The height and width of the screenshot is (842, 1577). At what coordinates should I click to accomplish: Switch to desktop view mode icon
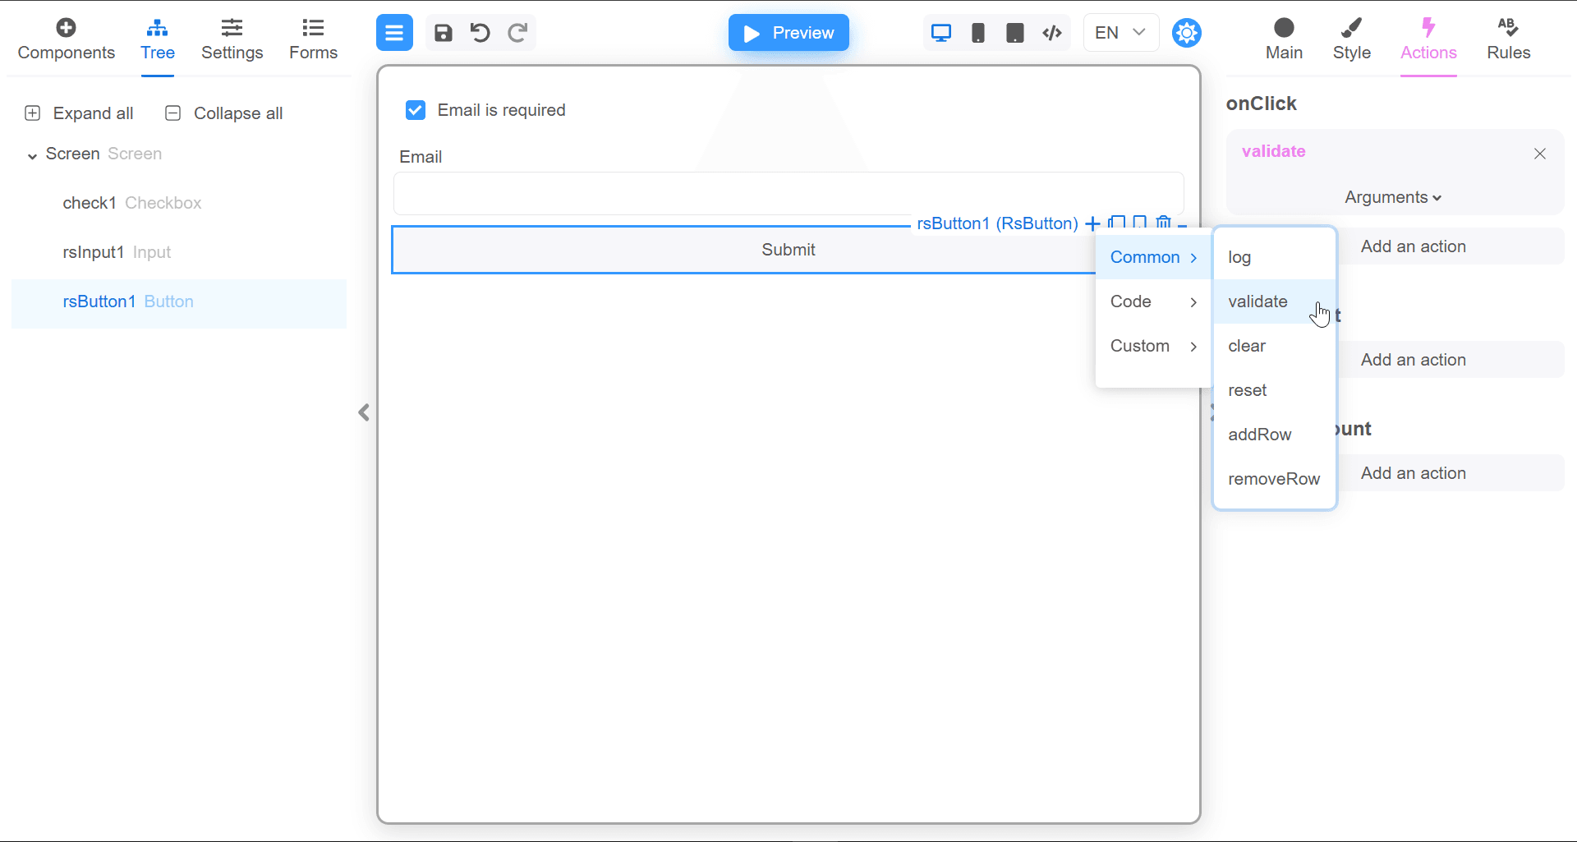941,33
